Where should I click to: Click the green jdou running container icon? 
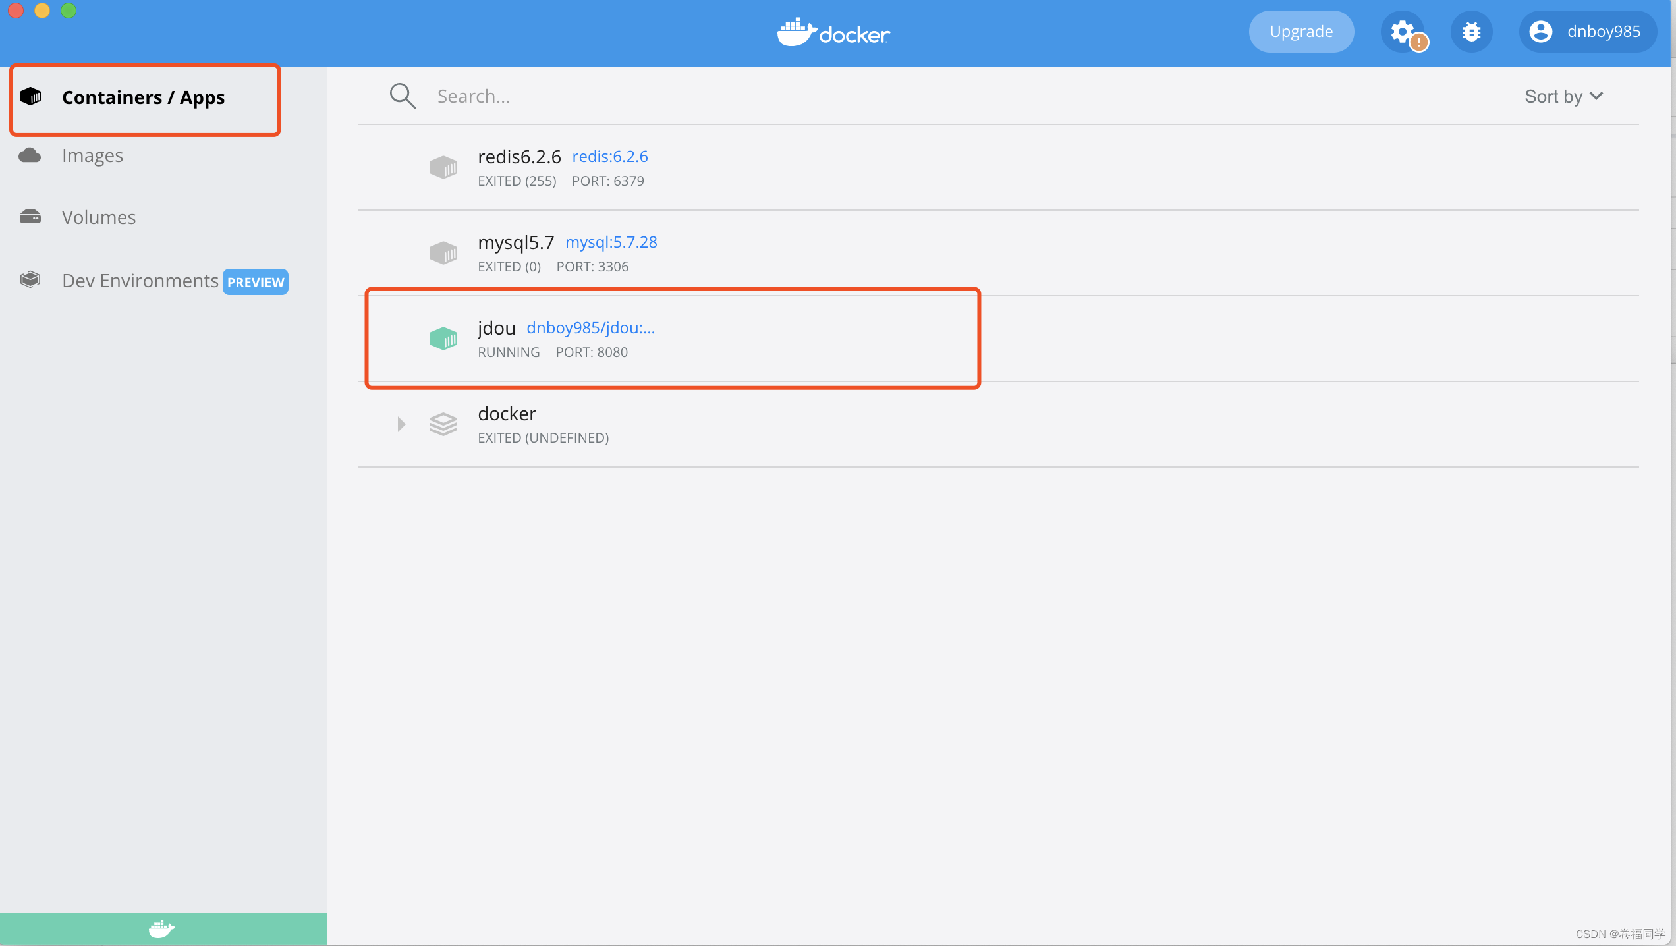coord(443,339)
